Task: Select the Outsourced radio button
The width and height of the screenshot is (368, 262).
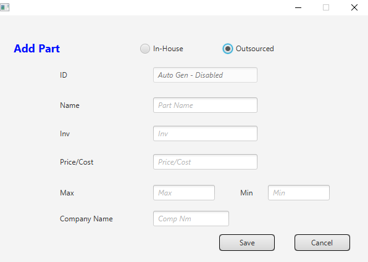Action: click(x=228, y=49)
